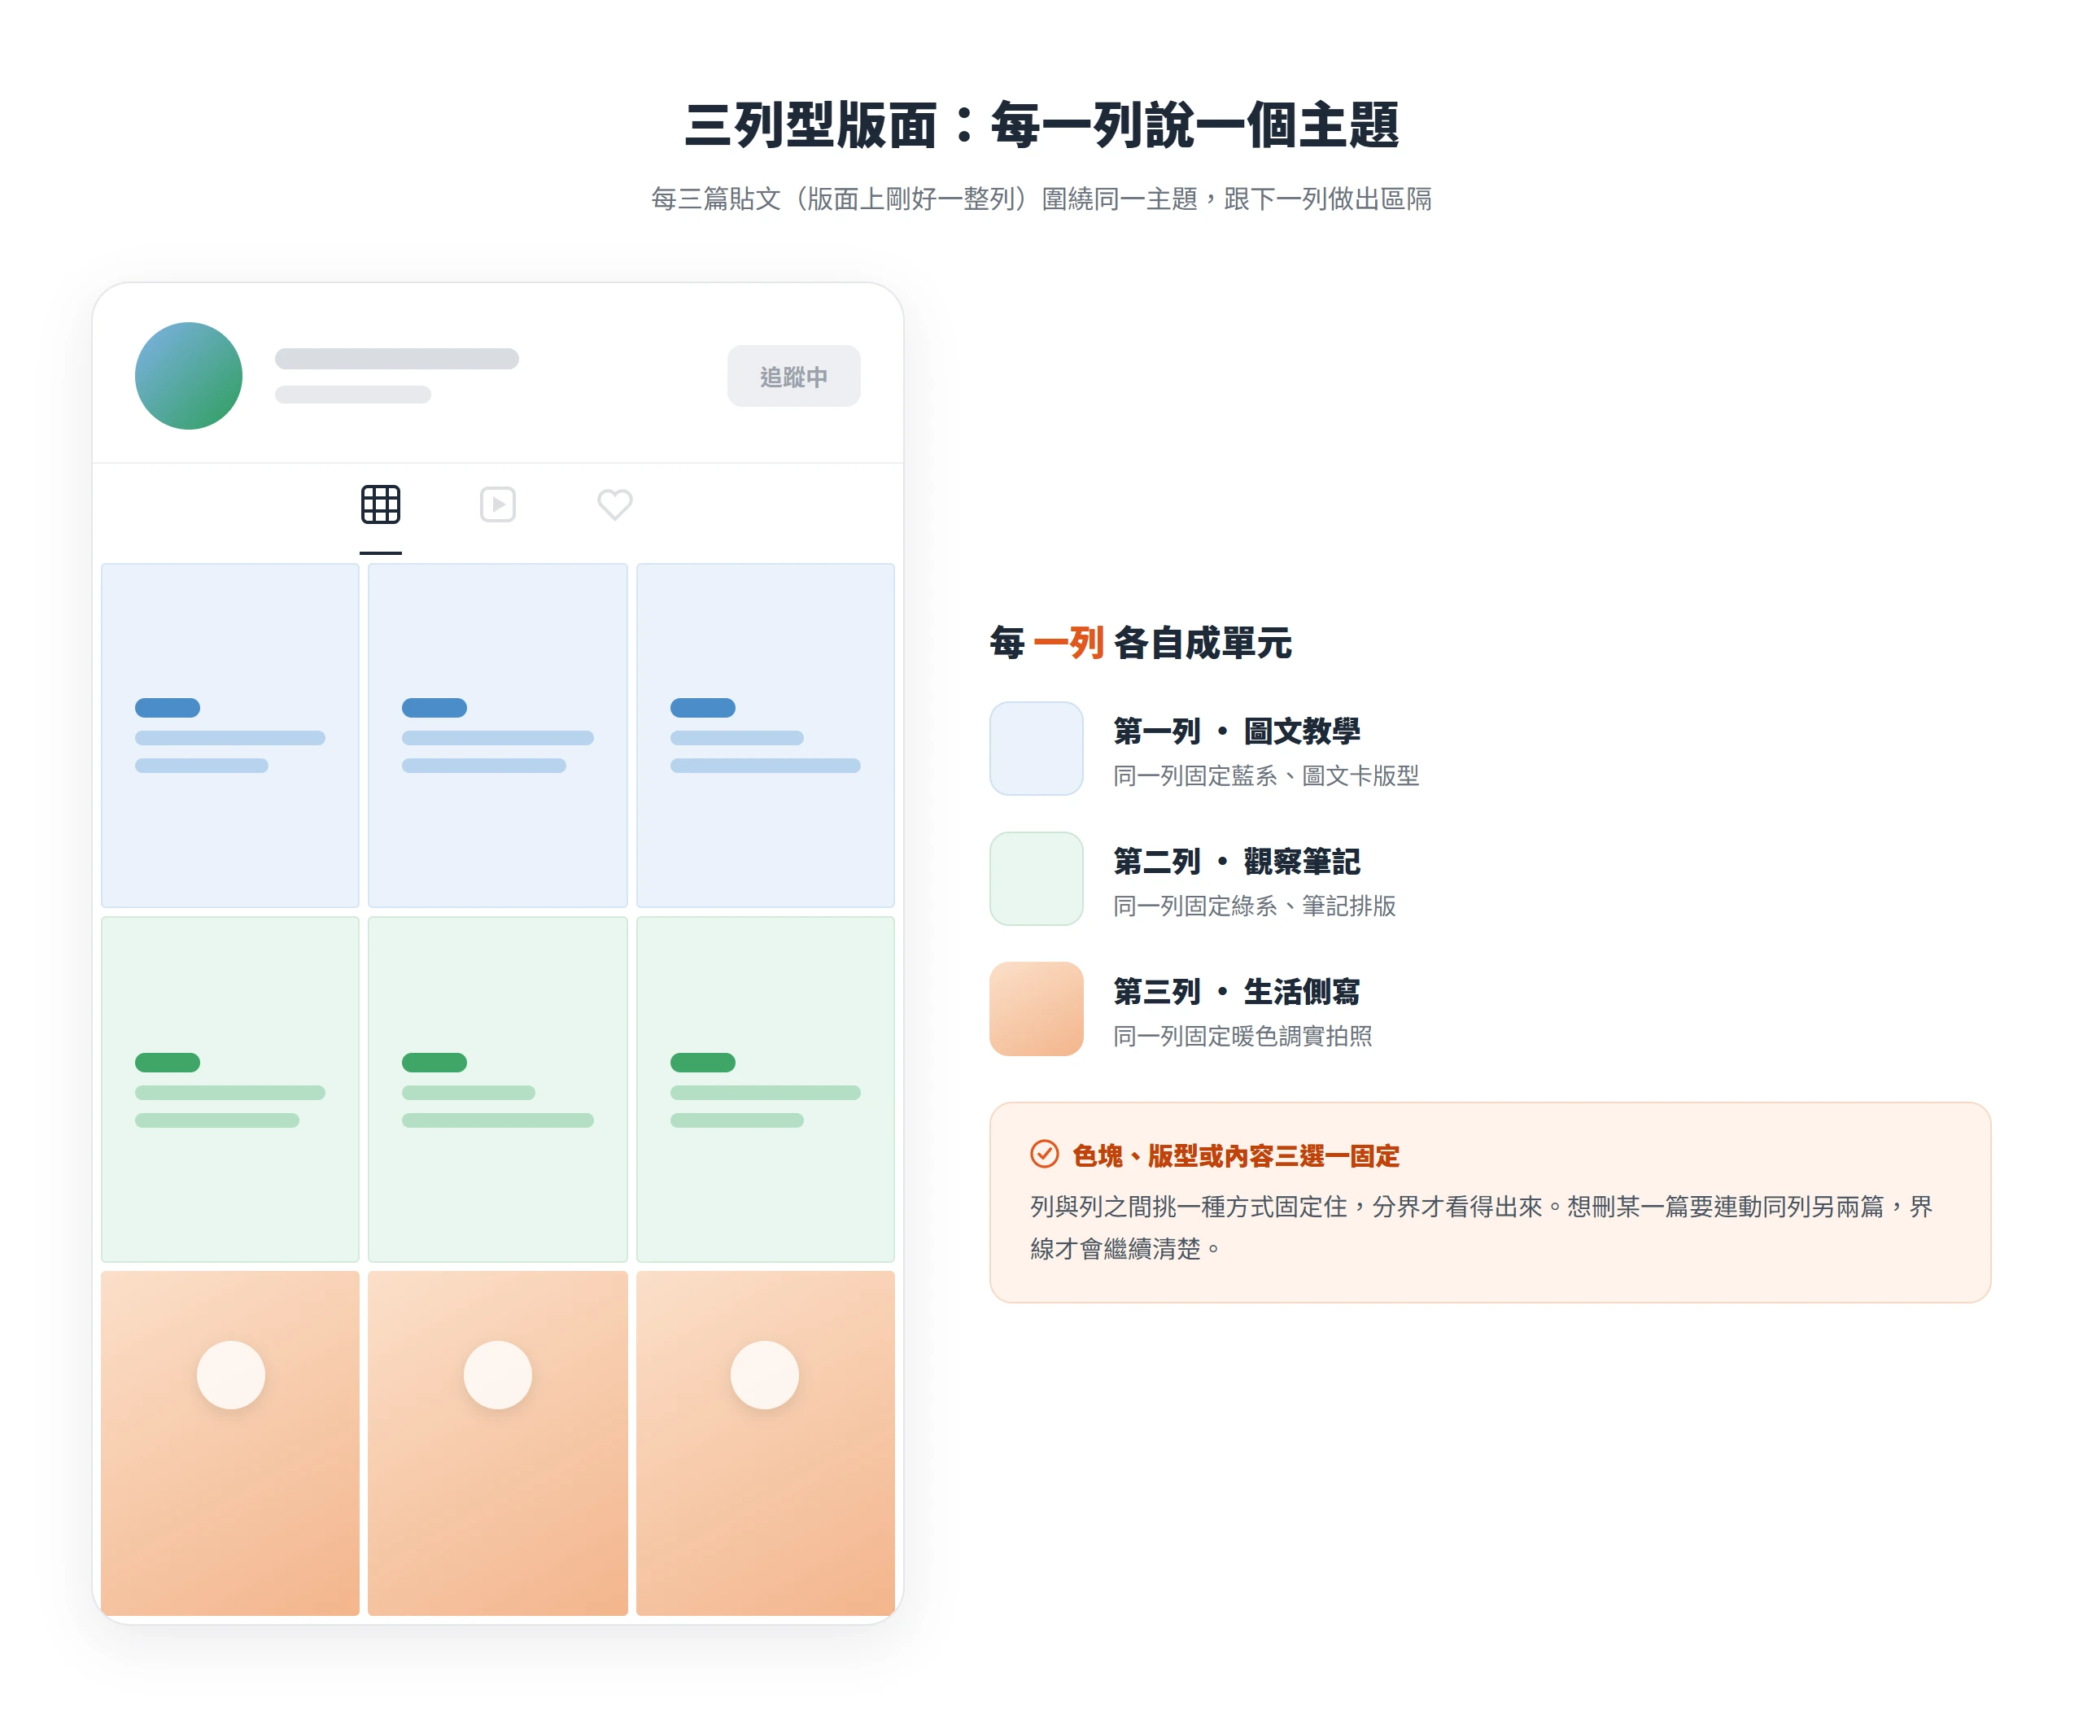Select the grid posts tab icon
Screen dimensions: 2083x1716
(x=381, y=504)
